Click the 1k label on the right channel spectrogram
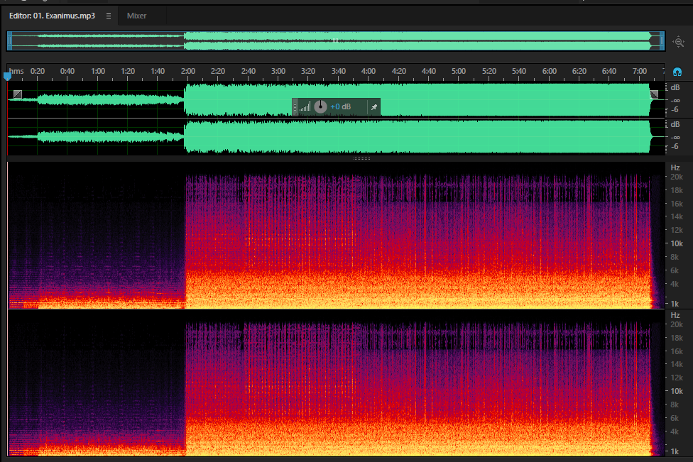693x462 pixels. pos(674,451)
